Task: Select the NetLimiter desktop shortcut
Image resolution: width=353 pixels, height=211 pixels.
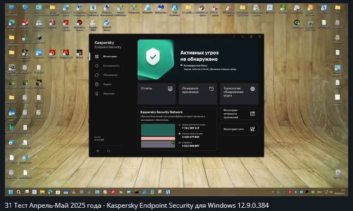Action: click(324, 9)
